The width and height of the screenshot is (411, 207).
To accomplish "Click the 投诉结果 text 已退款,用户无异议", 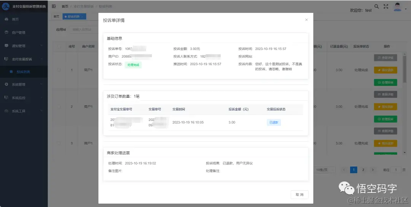I will [237, 163].
